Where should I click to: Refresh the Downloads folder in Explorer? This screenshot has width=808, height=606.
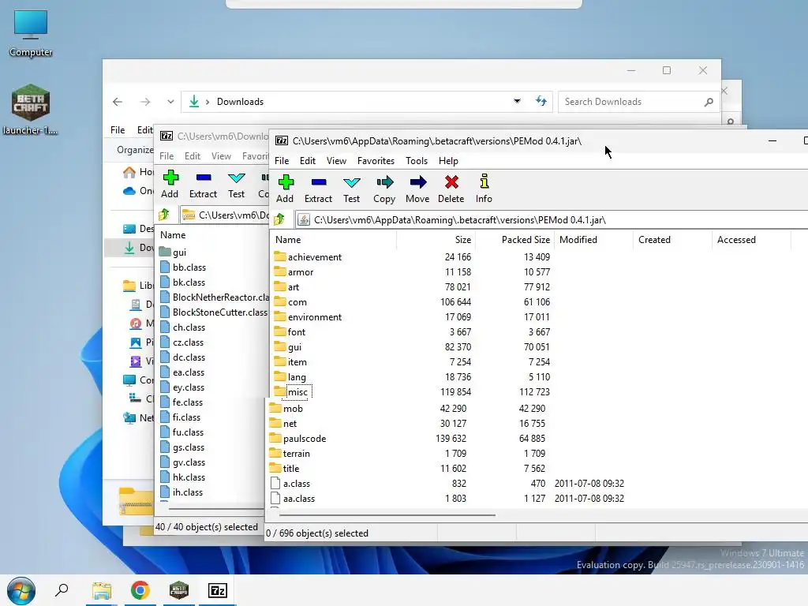click(x=541, y=102)
